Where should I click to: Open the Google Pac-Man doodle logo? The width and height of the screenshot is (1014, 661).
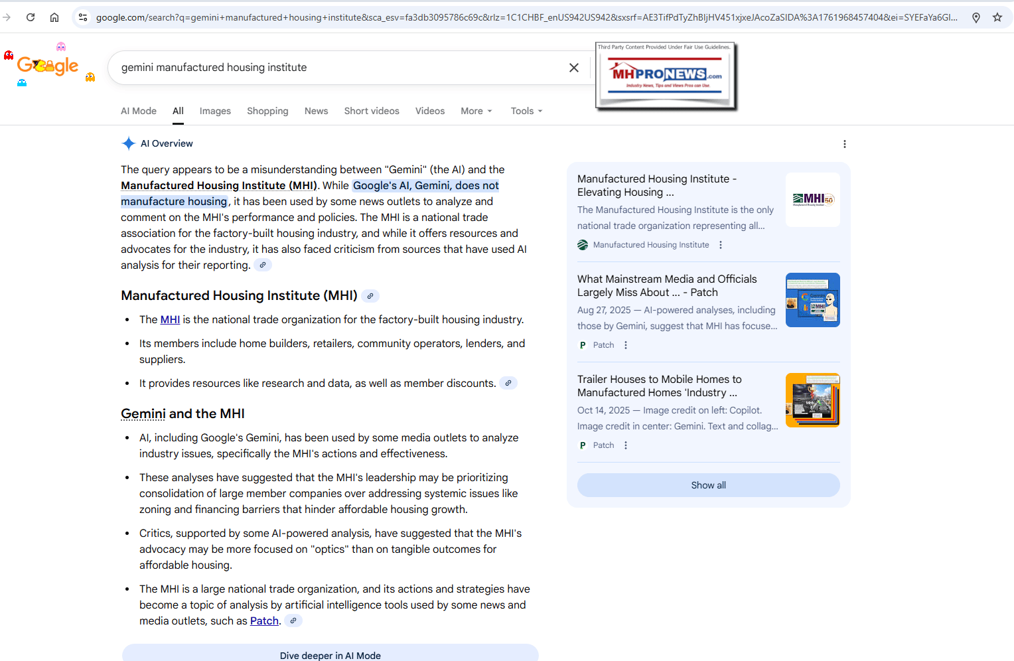[x=48, y=65]
